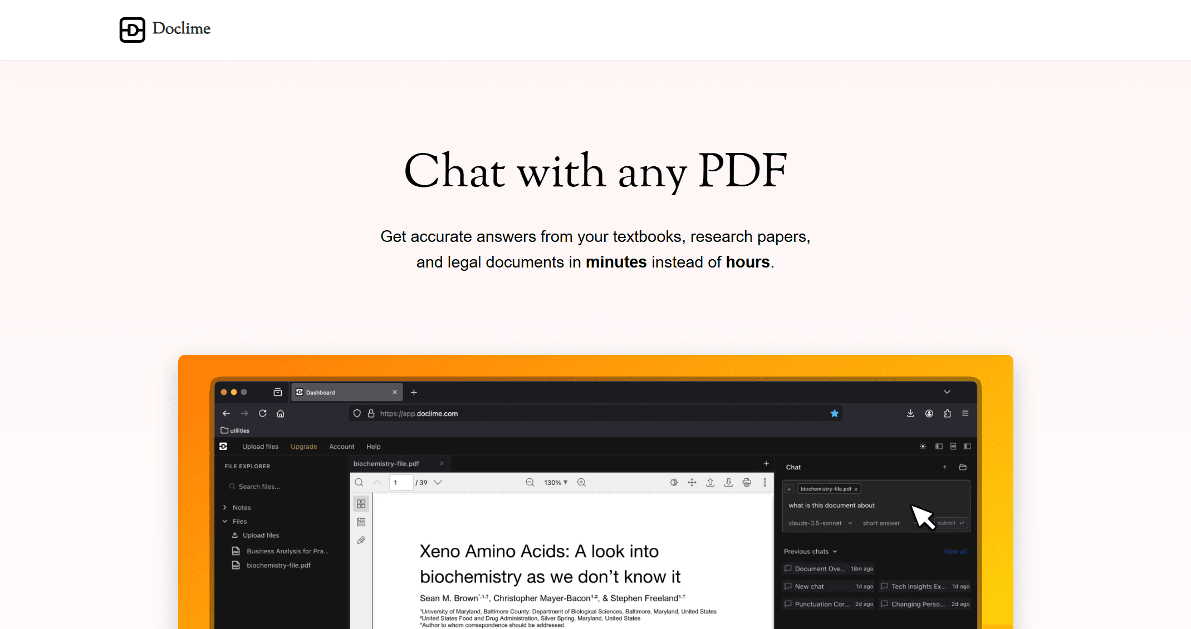Open the chat folder icon
Screen dimensions: 1191x629
tap(963, 467)
